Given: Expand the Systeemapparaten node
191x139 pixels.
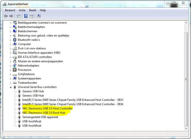Looking at the screenshot, I should click(x=11, y=78).
